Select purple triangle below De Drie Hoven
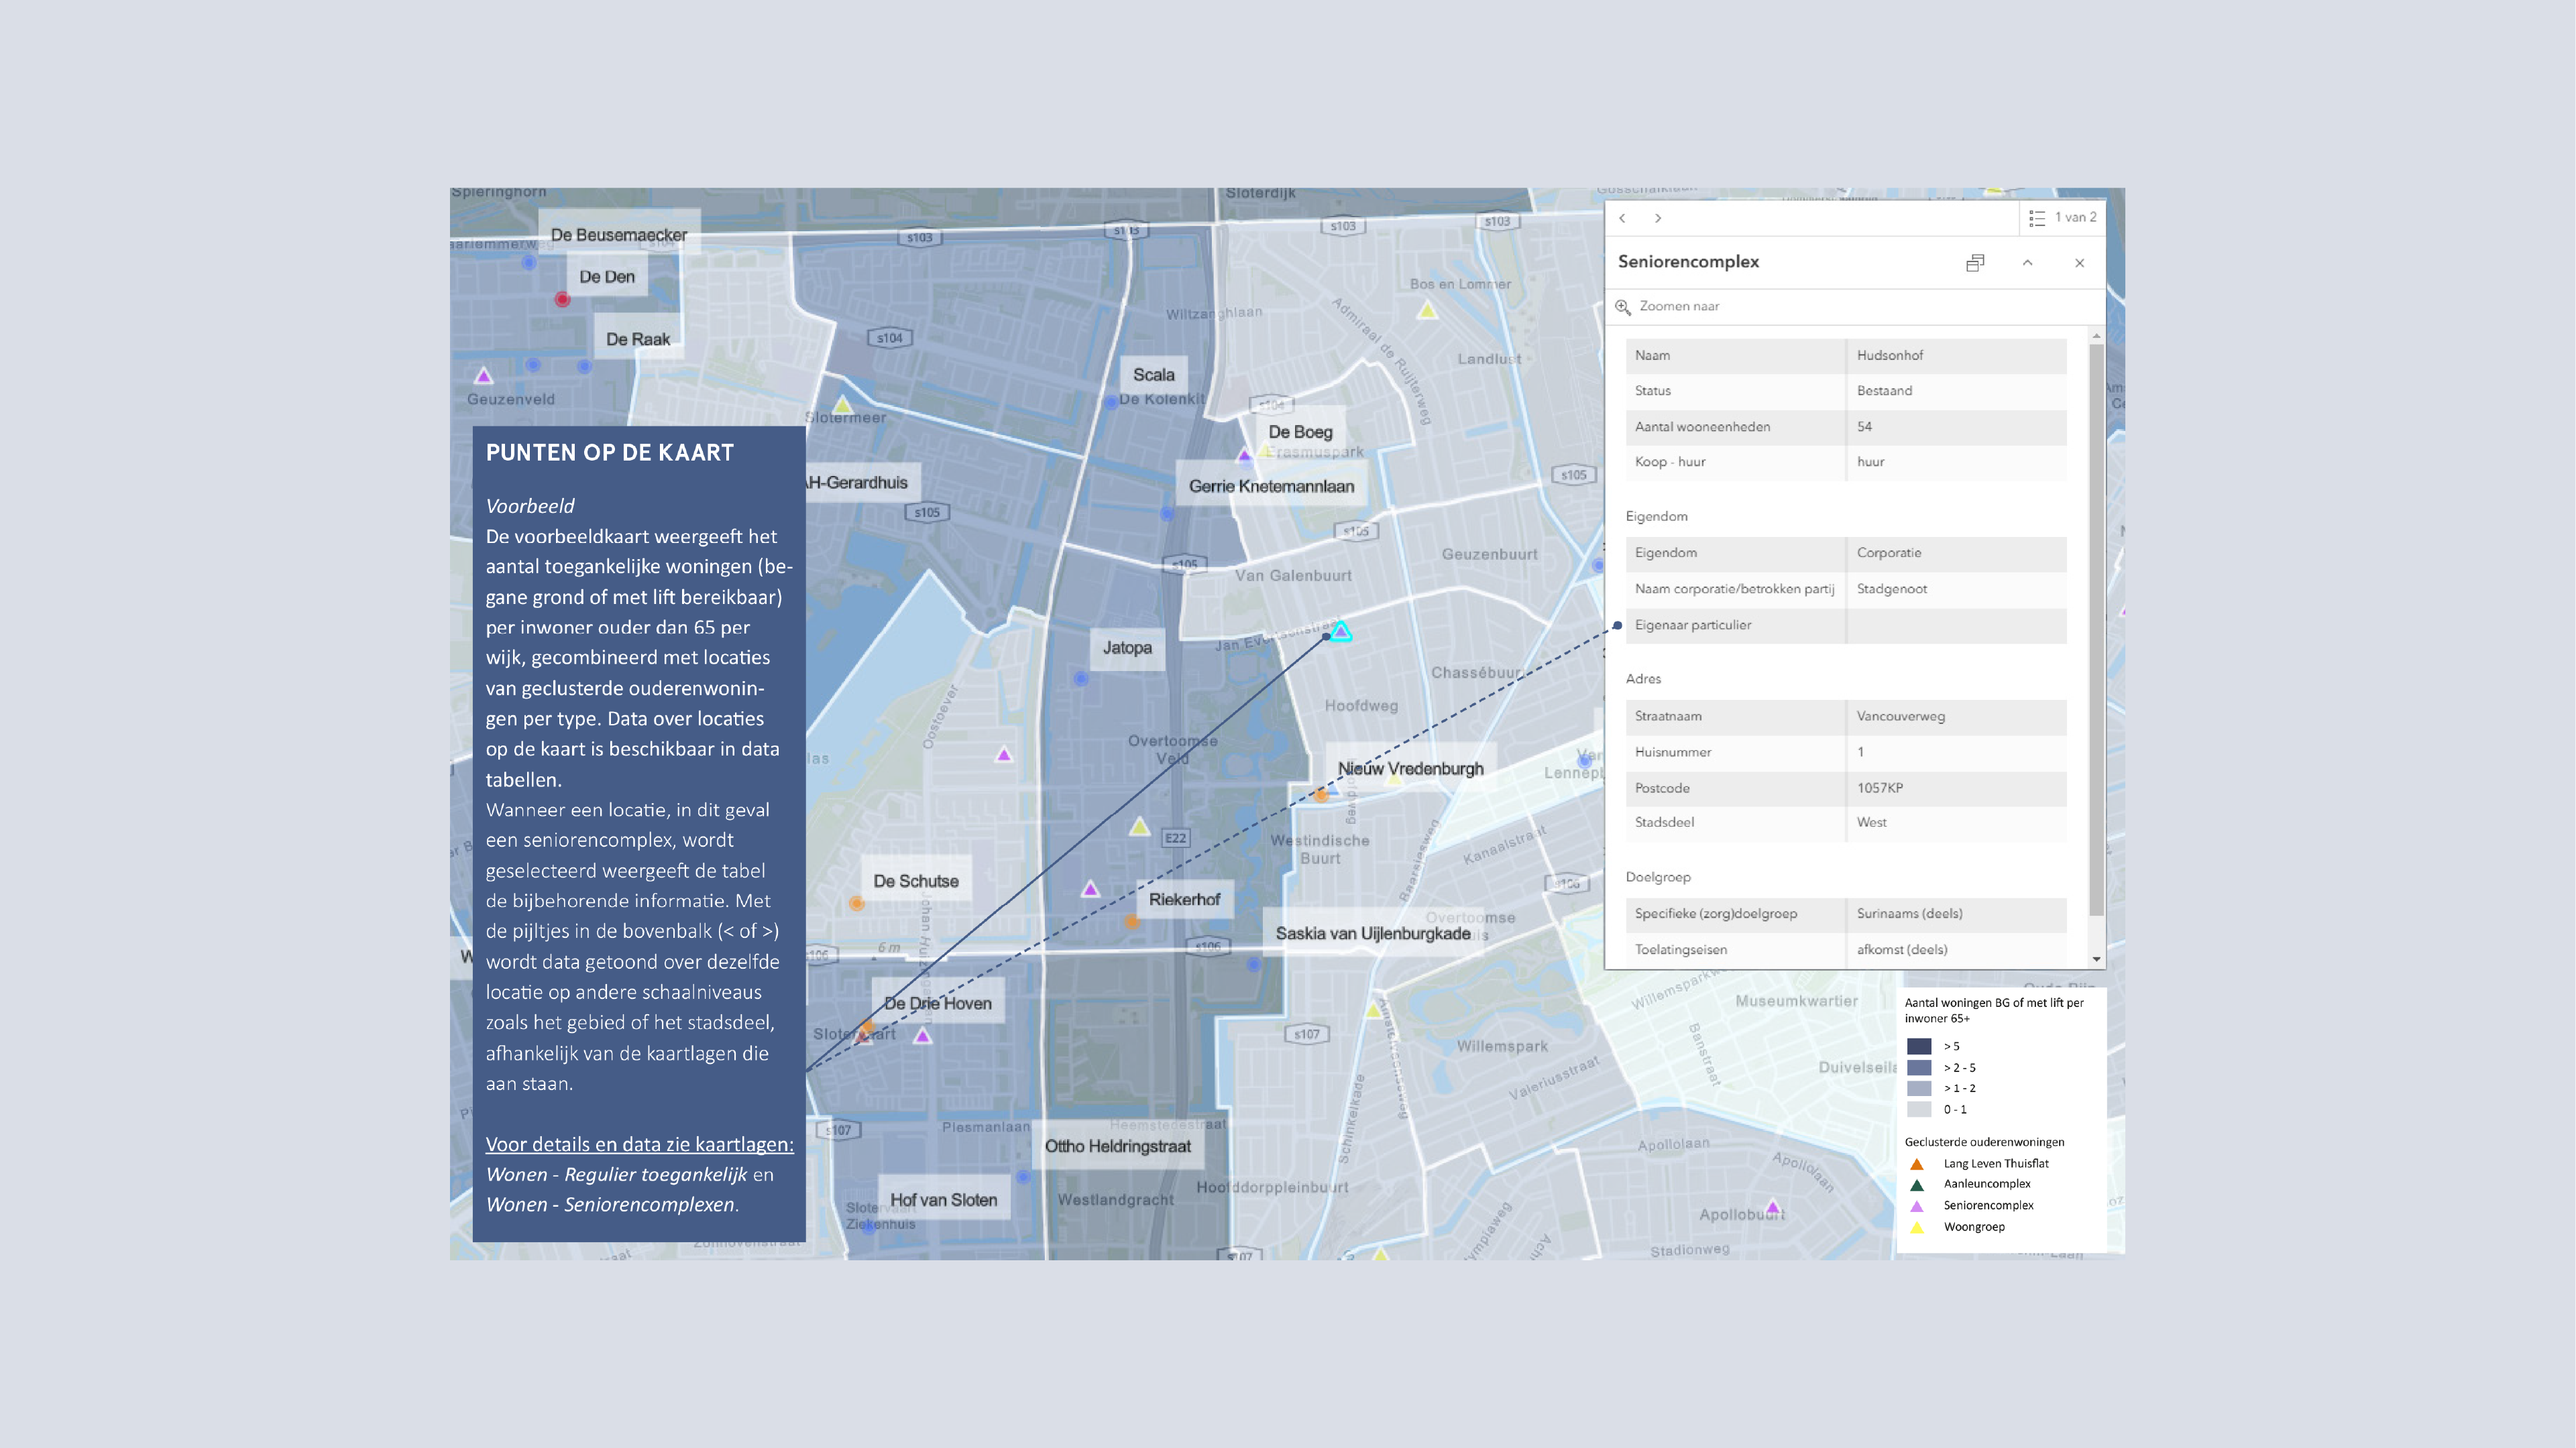The height and width of the screenshot is (1448, 2576). coord(923,1036)
